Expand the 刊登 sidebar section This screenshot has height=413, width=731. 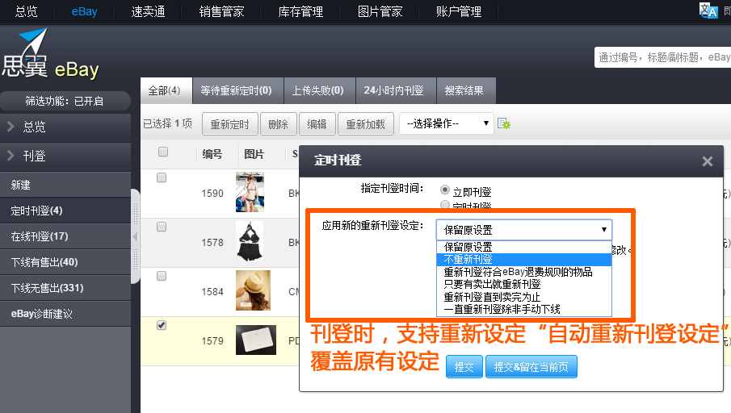pos(65,156)
